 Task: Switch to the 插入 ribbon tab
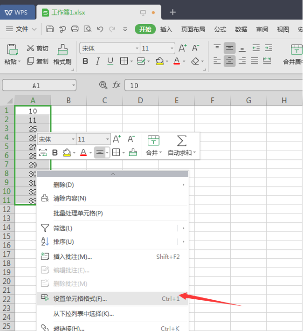coord(166,29)
